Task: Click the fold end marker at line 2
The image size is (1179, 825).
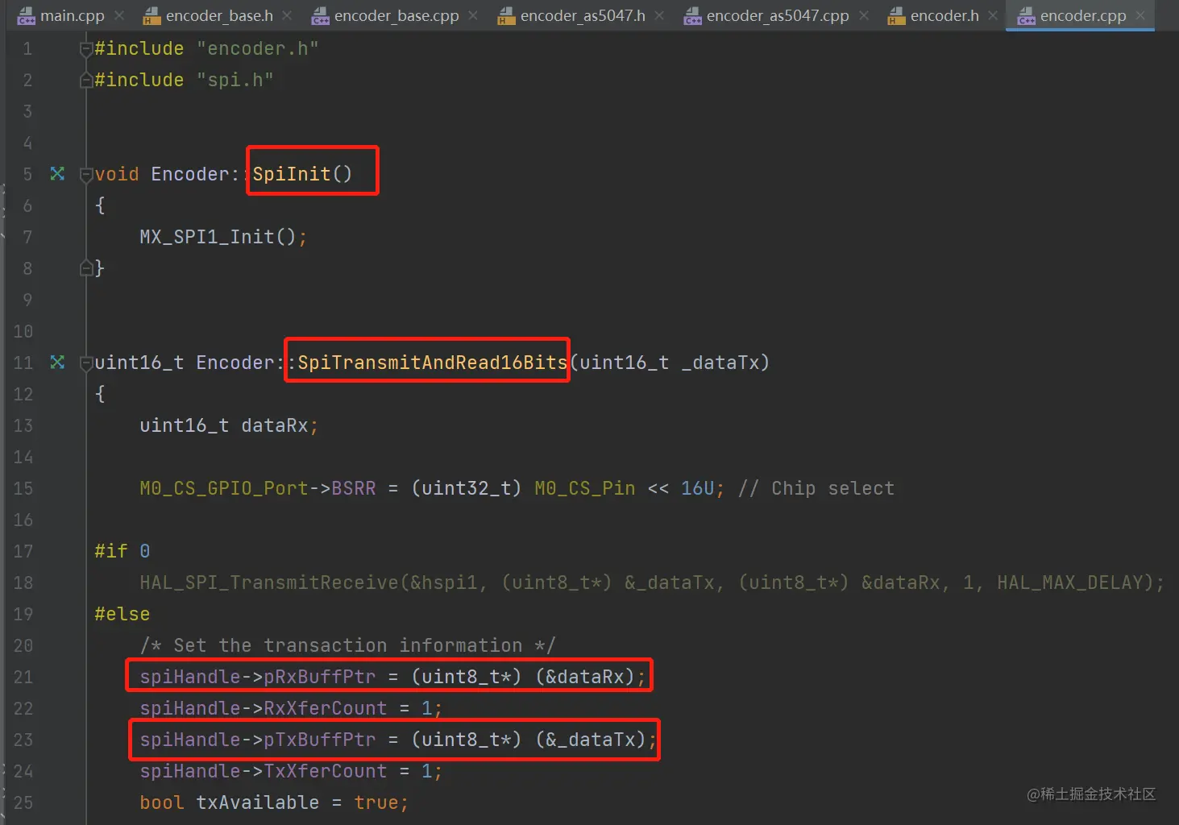Action: pyautogui.click(x=86, y=81)
